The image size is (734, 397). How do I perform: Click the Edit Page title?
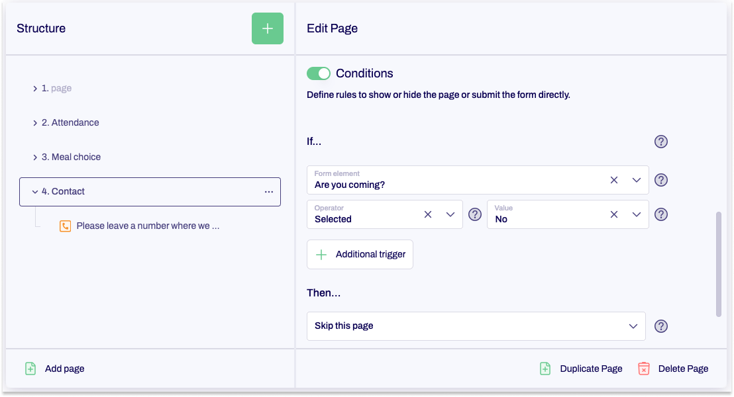332,28
